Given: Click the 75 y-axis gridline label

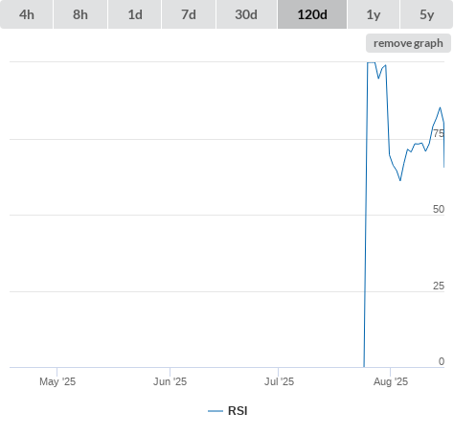Looking at the screenshot, I should (439, 133).
